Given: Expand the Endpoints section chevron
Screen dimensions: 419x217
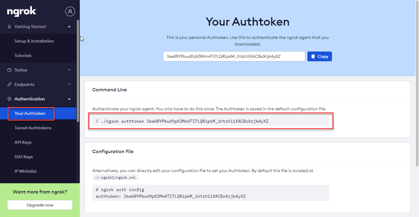Looking at the screenshot, I should tap(69, 84).
